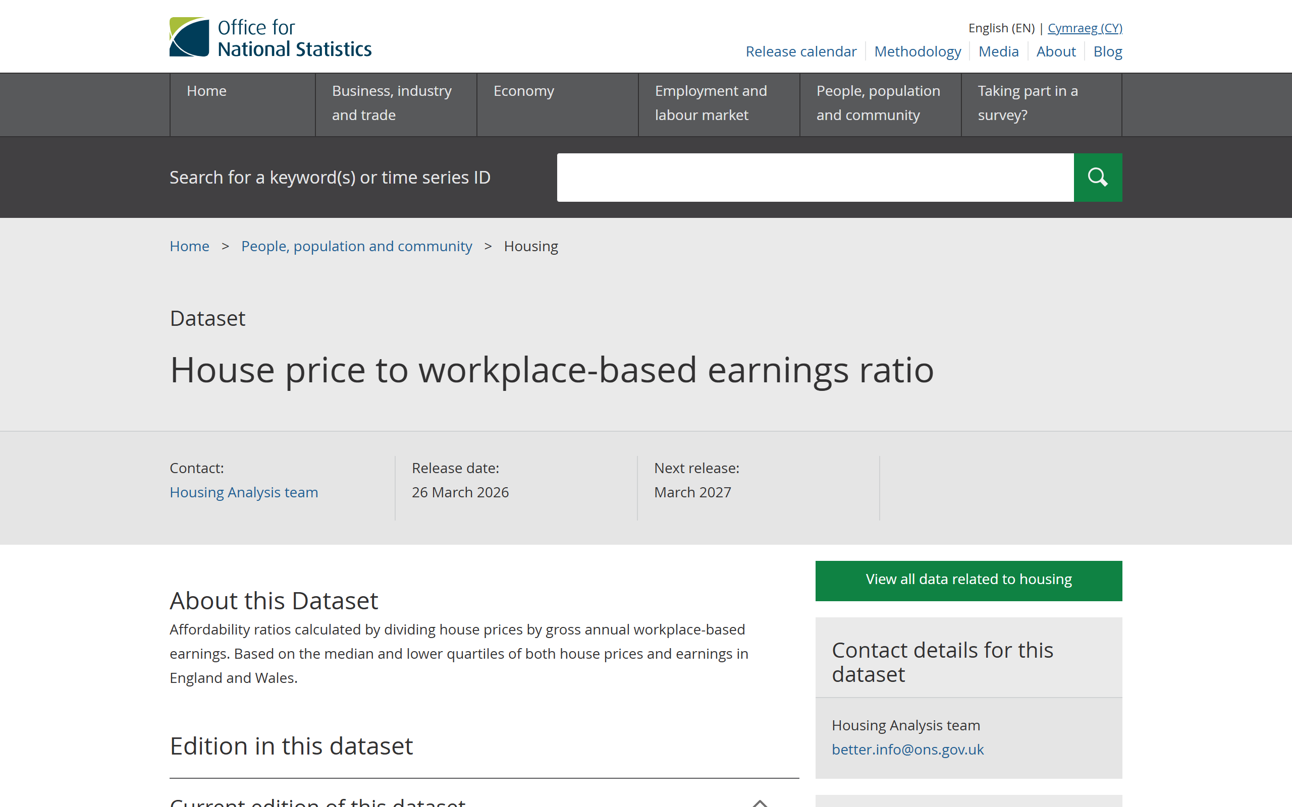Viewport: 1292px width, 807px height.
Task: Click the Search for a keyword(s) label
Action: coord(330,177)
